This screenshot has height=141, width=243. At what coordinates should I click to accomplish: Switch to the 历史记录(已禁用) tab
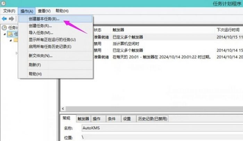(152, 119)
